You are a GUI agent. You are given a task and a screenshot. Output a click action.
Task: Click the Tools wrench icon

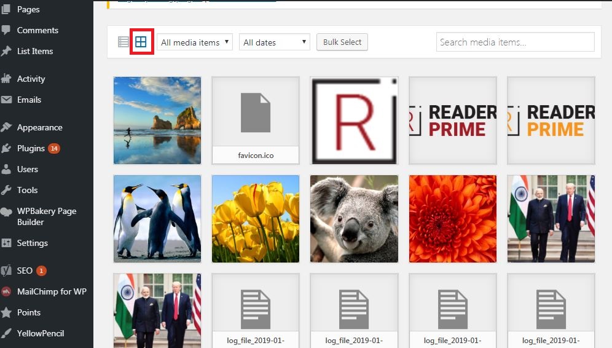pyautogui.click(x=6, y=190)
